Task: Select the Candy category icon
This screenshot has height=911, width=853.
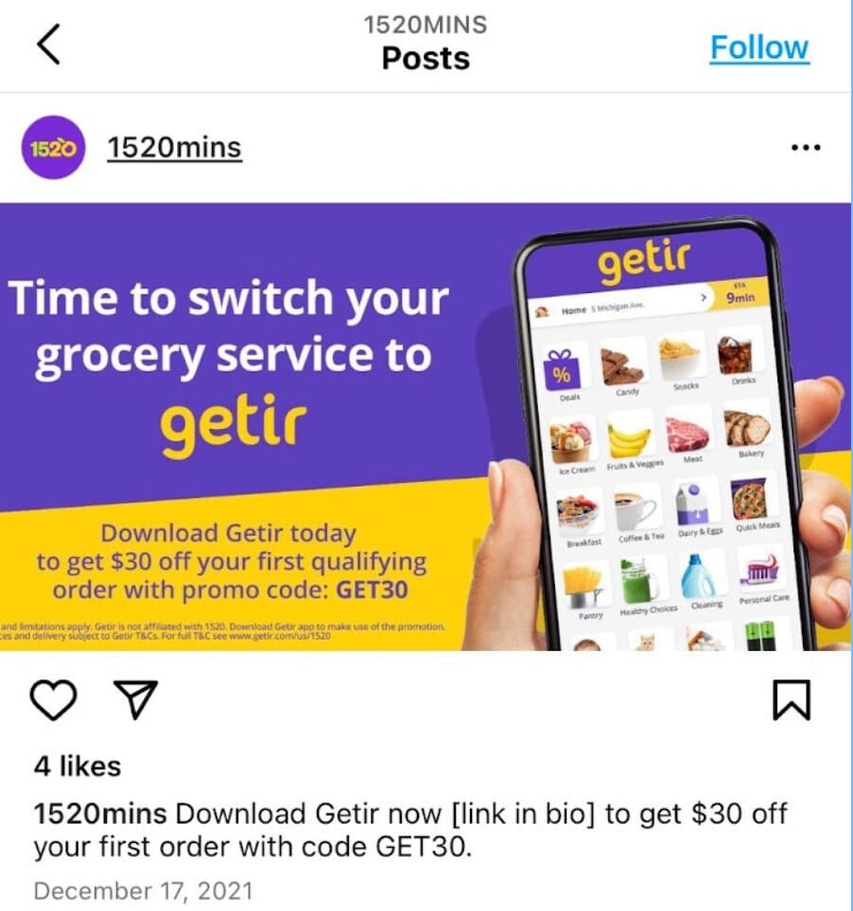Action: [622, 363]
